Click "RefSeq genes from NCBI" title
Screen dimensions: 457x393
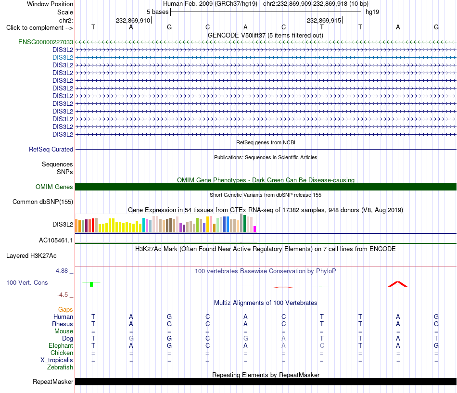(266, 142)
